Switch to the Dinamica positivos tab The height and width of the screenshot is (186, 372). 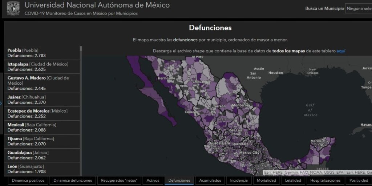coord(28,180)
